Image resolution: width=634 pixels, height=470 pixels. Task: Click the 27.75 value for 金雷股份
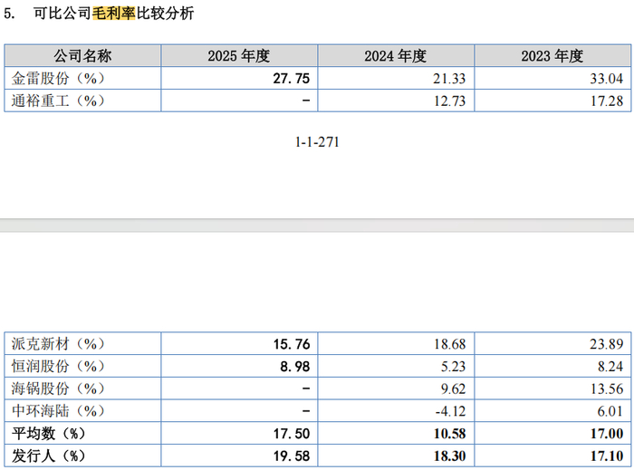point(291,79)
